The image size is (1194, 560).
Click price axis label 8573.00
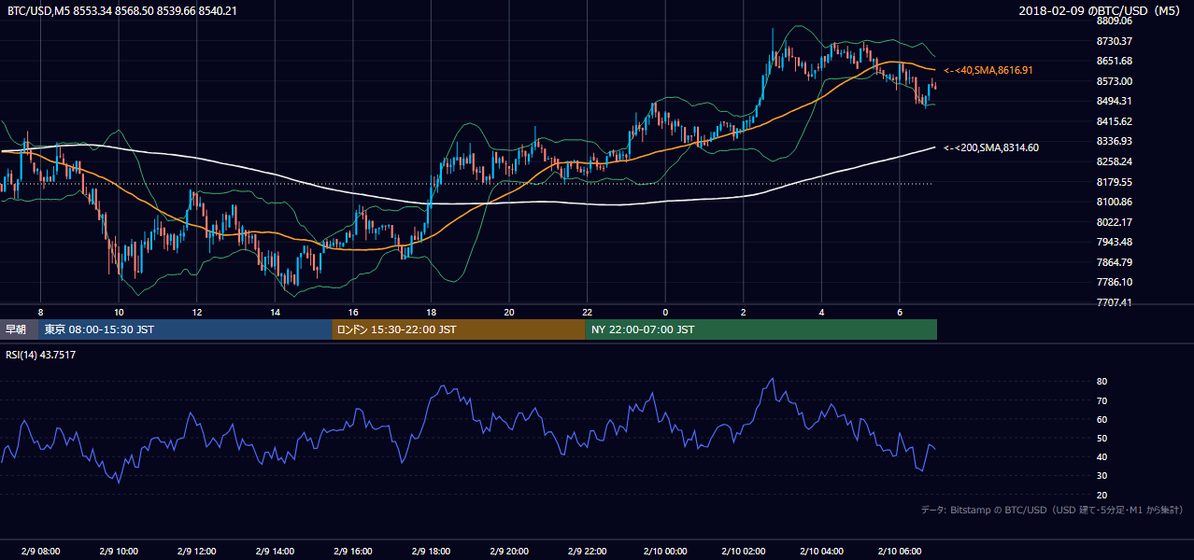(x=1114, y=81)
